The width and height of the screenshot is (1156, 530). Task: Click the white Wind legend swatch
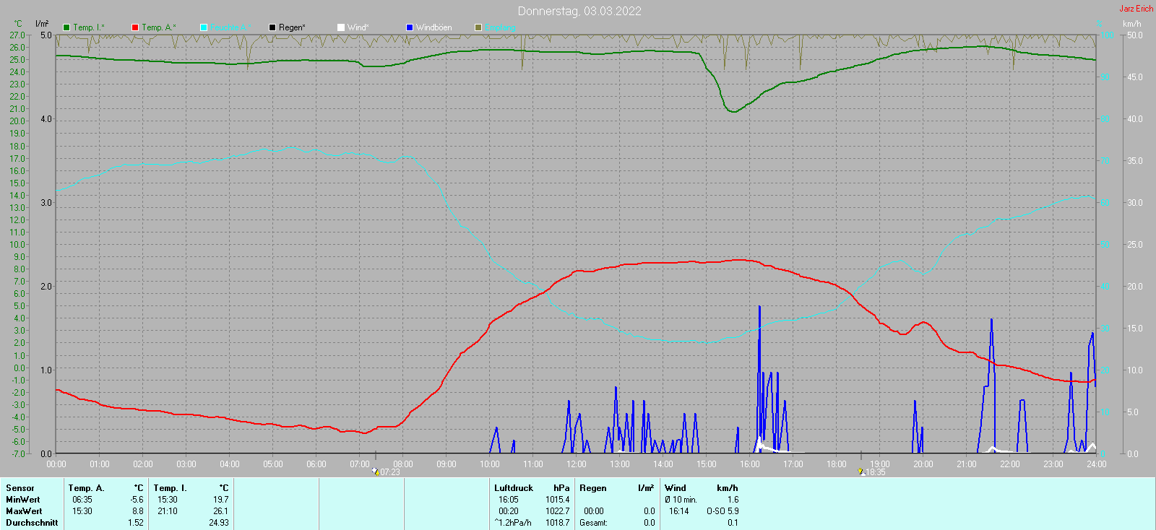pyautogui.click(x=341, y=27)
